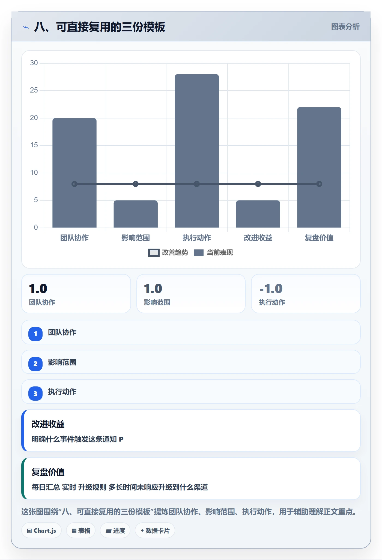Open the 1.0 团队协作 data card

point(76,294)
